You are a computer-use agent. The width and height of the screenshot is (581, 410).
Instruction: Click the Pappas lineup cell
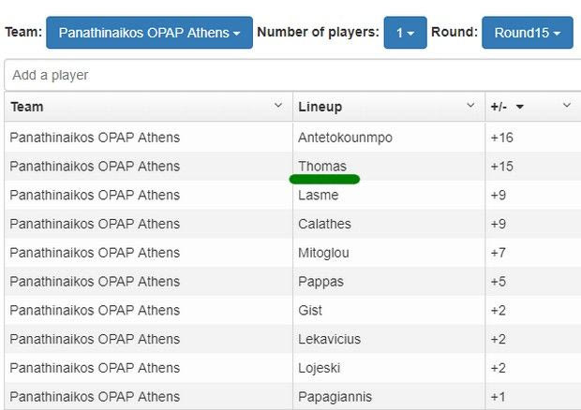(x=320, y=282)
